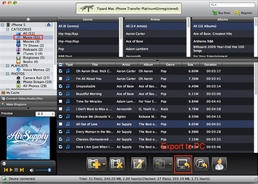Sort by the Title column header

95,65
